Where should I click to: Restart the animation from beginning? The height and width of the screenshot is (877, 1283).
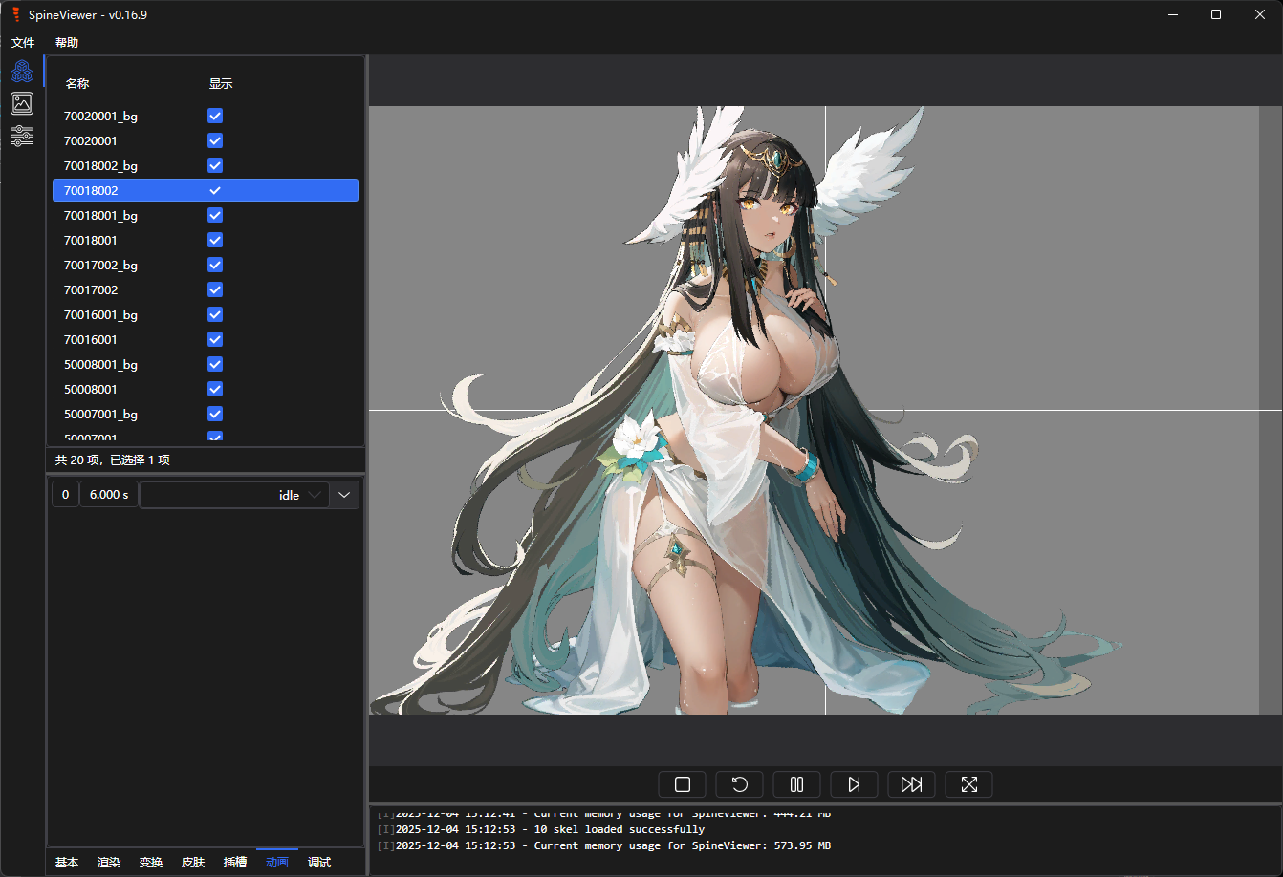(x=740, y=784)
